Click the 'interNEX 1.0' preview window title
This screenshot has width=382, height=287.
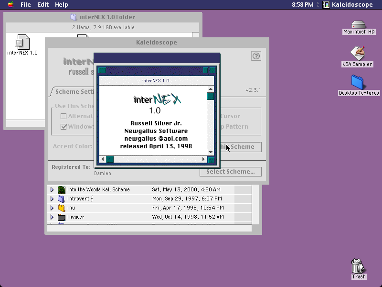pyautogui.click(x=156, y=81)
